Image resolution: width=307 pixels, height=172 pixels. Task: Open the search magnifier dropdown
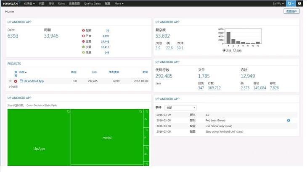(x=291, y=3)
